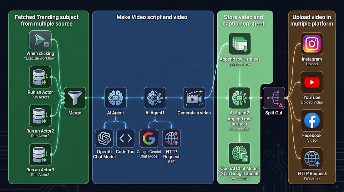Open the OpenAI Chat Model in Google Sheets node
This screenshot has width=344, height=192.
tap(240, 153)
